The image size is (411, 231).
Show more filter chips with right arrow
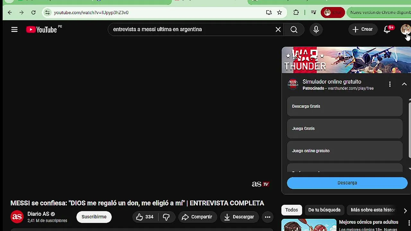[405, 210]
